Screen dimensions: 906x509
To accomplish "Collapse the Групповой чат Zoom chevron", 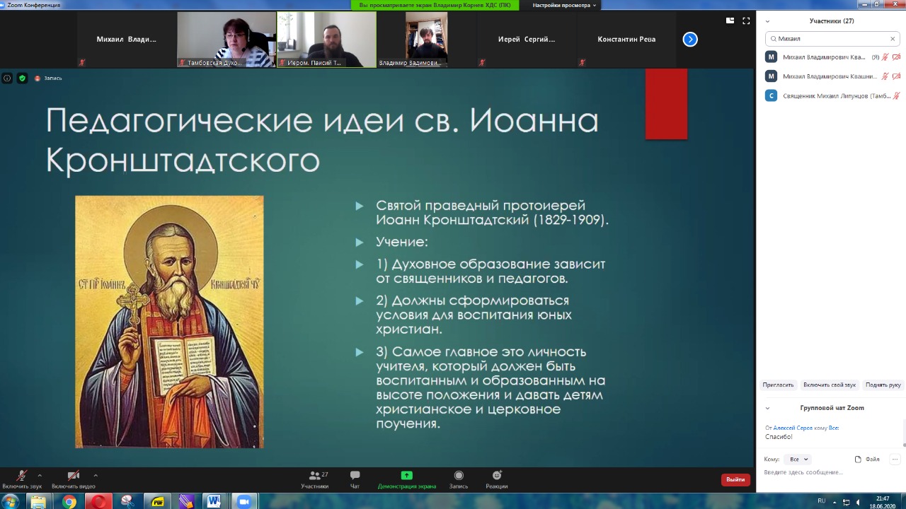I will (x=767, y=408).
